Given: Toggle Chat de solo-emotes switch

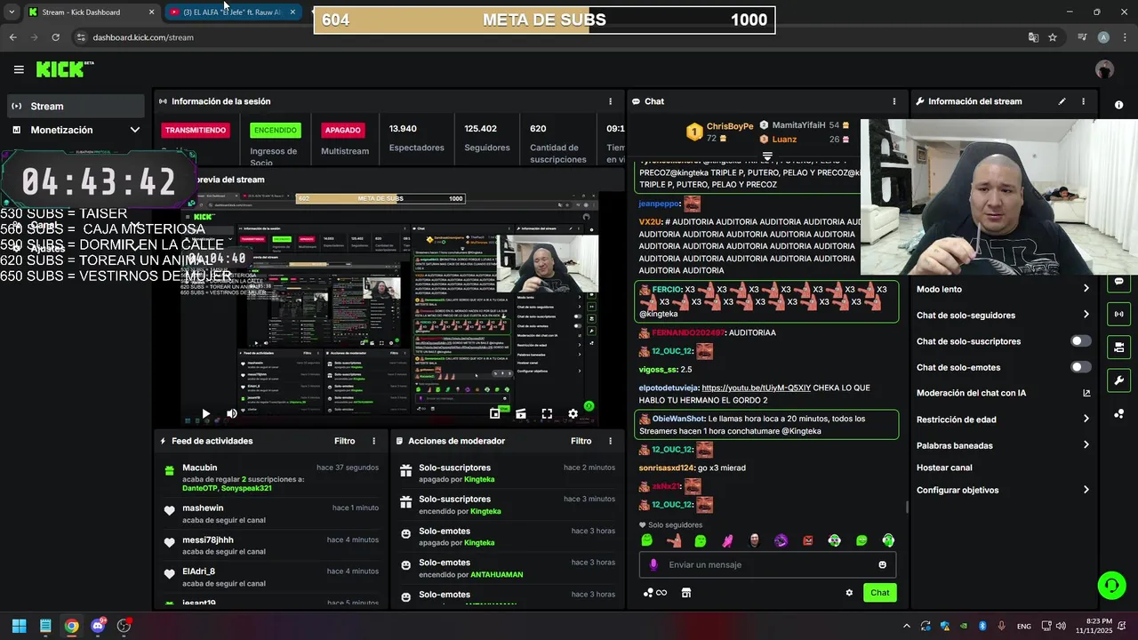Looking at the screenshot, I should point(1080,367).
